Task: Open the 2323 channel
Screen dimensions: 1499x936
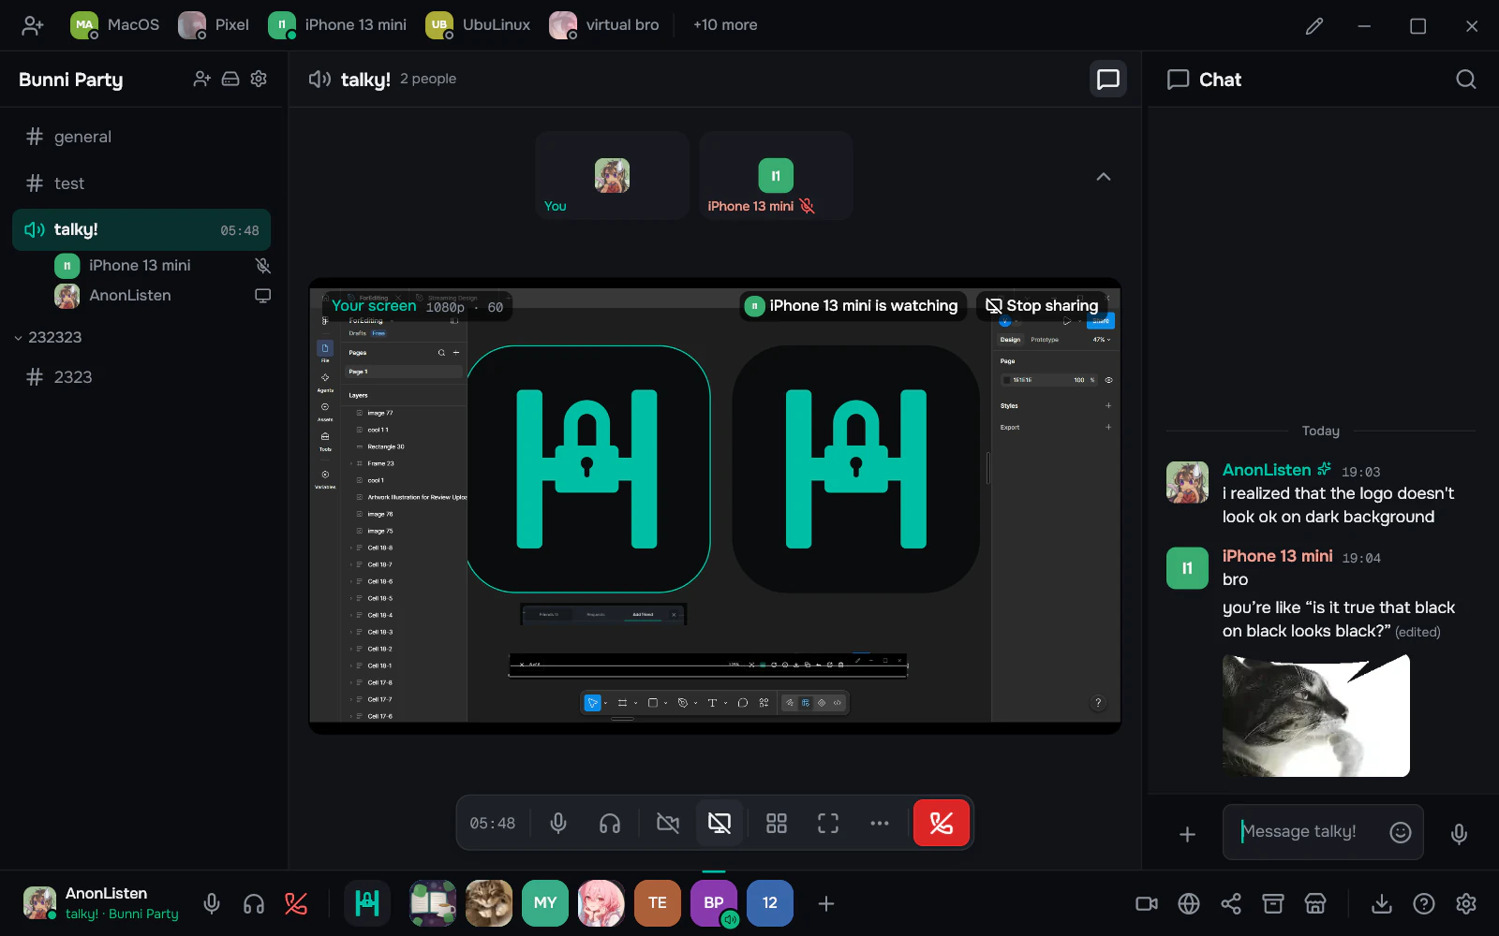Action: [x=141, y=377]
